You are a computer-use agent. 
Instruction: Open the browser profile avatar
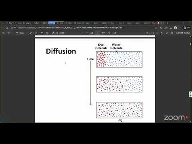[175, 28]
